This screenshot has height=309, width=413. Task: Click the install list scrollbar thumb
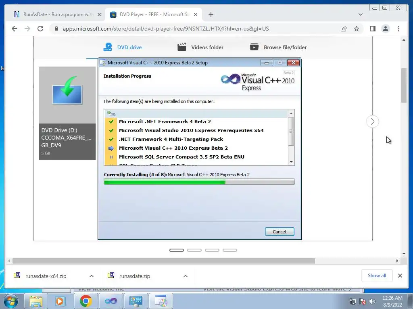291,131
